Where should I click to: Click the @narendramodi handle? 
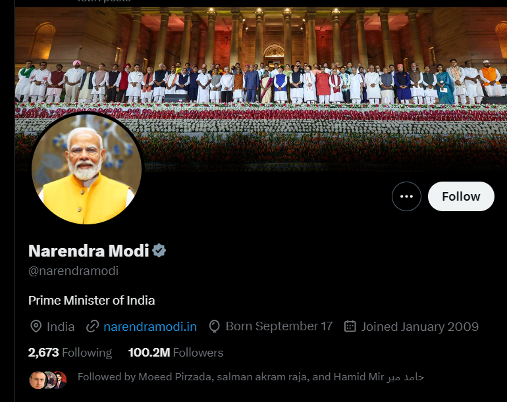coord(73,270)
